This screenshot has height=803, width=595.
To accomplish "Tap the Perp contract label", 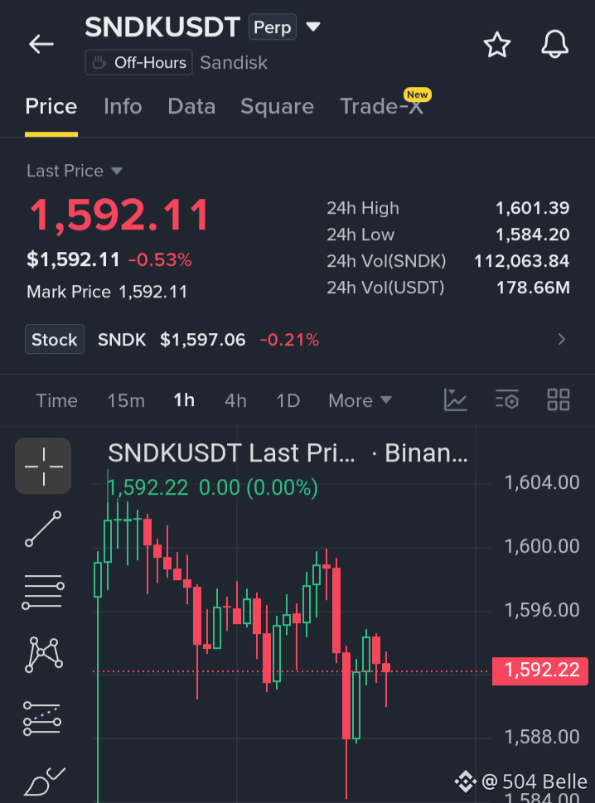I will [273, 27].
